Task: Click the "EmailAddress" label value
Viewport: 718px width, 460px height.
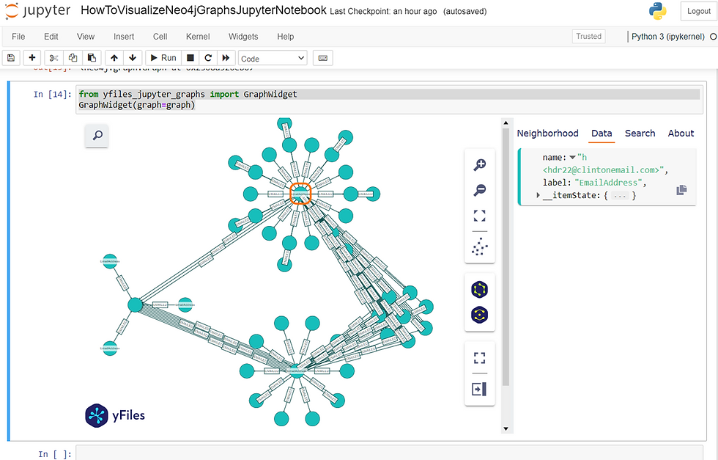Action: [x=609, y=183]
